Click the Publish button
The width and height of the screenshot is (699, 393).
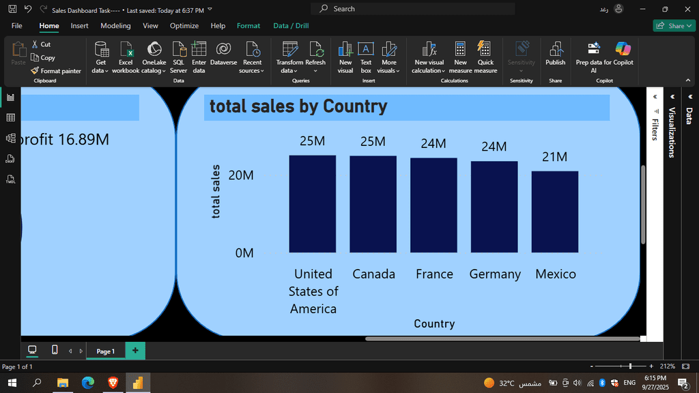(x=555, y=53)
